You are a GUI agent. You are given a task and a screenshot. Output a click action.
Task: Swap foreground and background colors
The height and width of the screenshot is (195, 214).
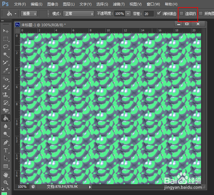click(x=8, y=189)
